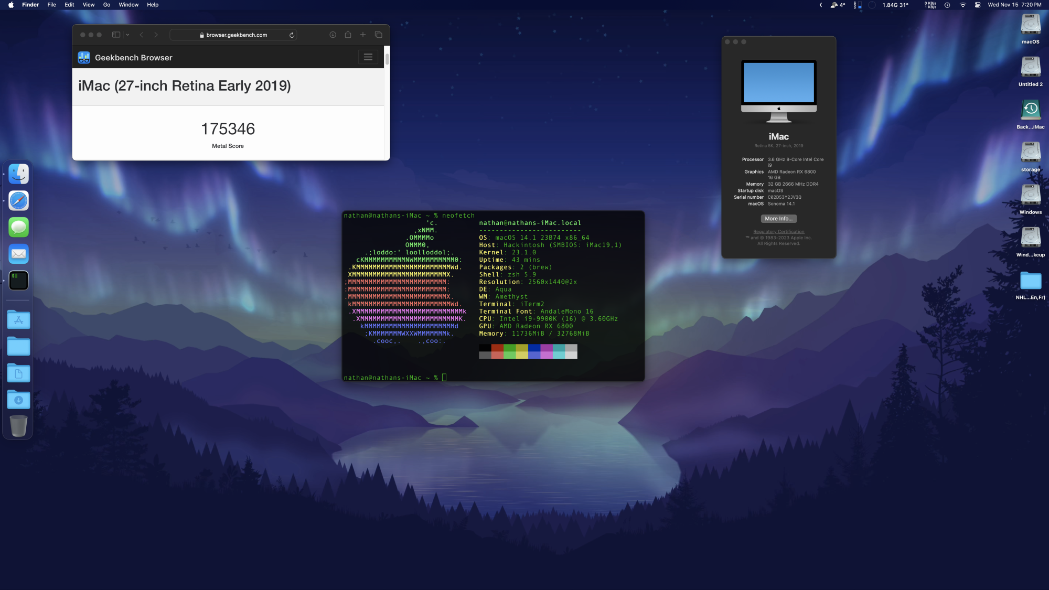Open a new tab with plus icon
The image size is (1049, 590).
pos(363,35)
